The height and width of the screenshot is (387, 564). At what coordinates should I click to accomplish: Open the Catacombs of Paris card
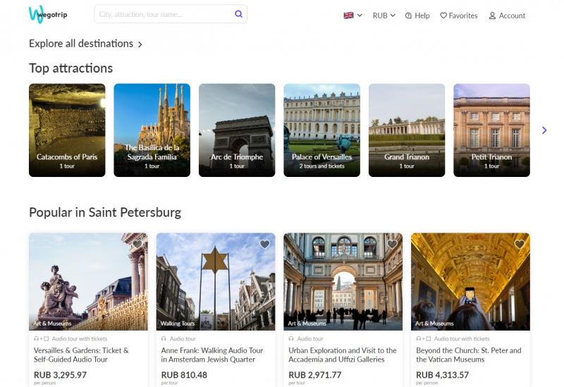[x=67, y=130]
